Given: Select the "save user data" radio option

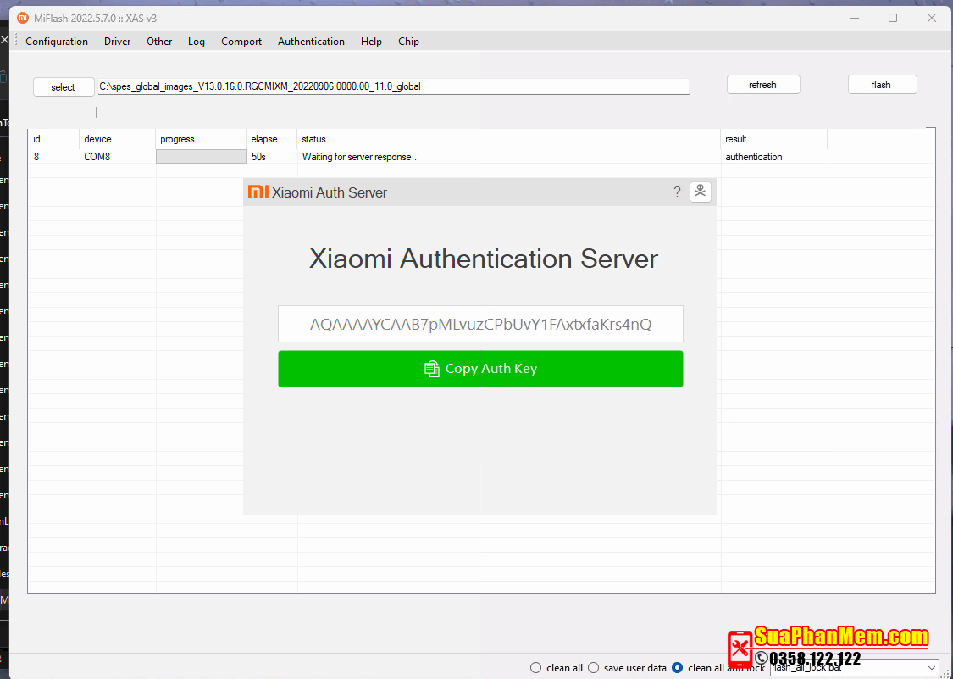Looking at the screenshot, I should tap(593, 667).
